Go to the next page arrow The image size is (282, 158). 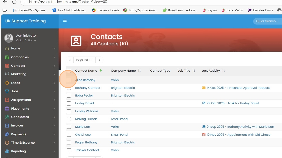click(x=99, y=60)
